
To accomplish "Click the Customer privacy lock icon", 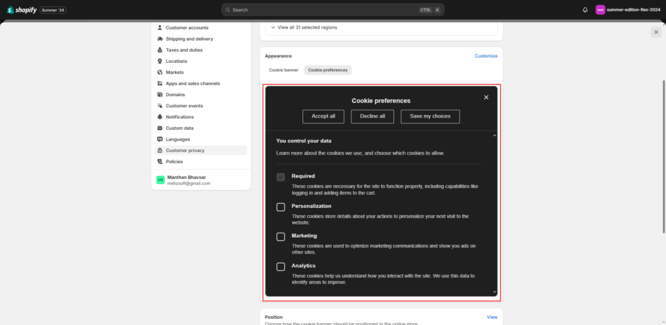I will click(x=160, y=150).
